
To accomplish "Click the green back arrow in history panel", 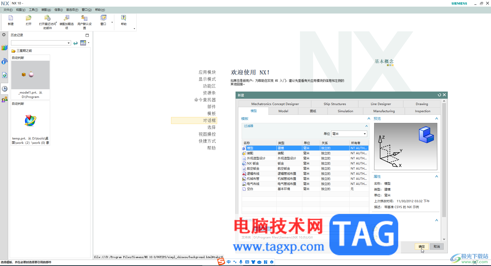I will (x=75, y=43).
